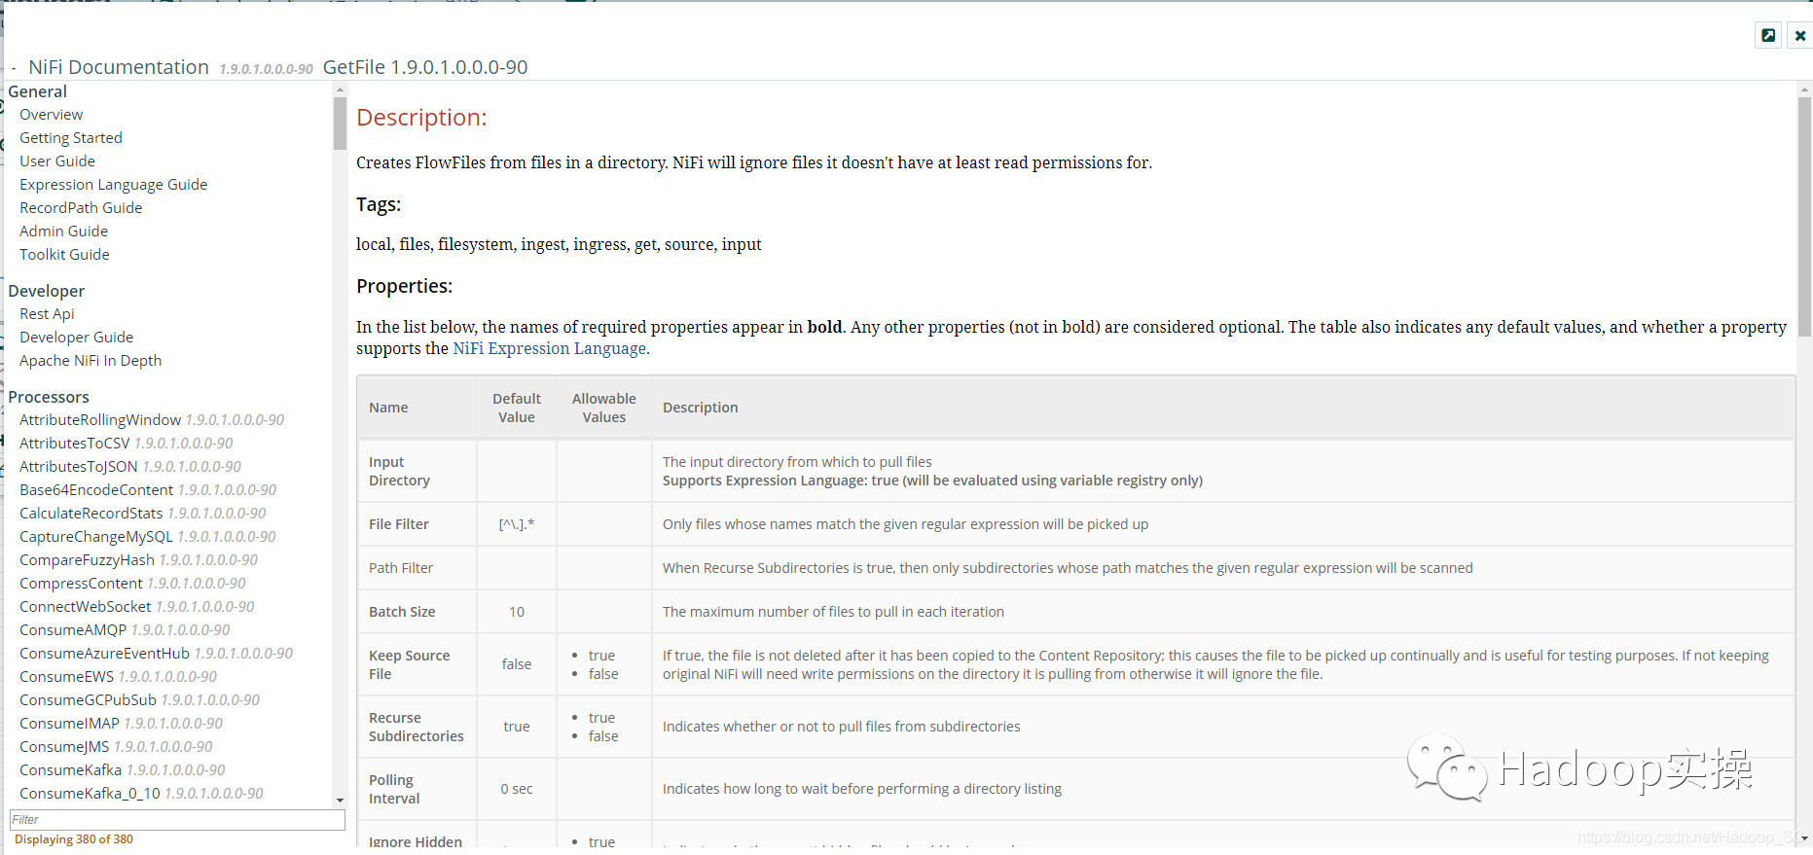Select ConsumeJMS processor

tap(64, 747)
